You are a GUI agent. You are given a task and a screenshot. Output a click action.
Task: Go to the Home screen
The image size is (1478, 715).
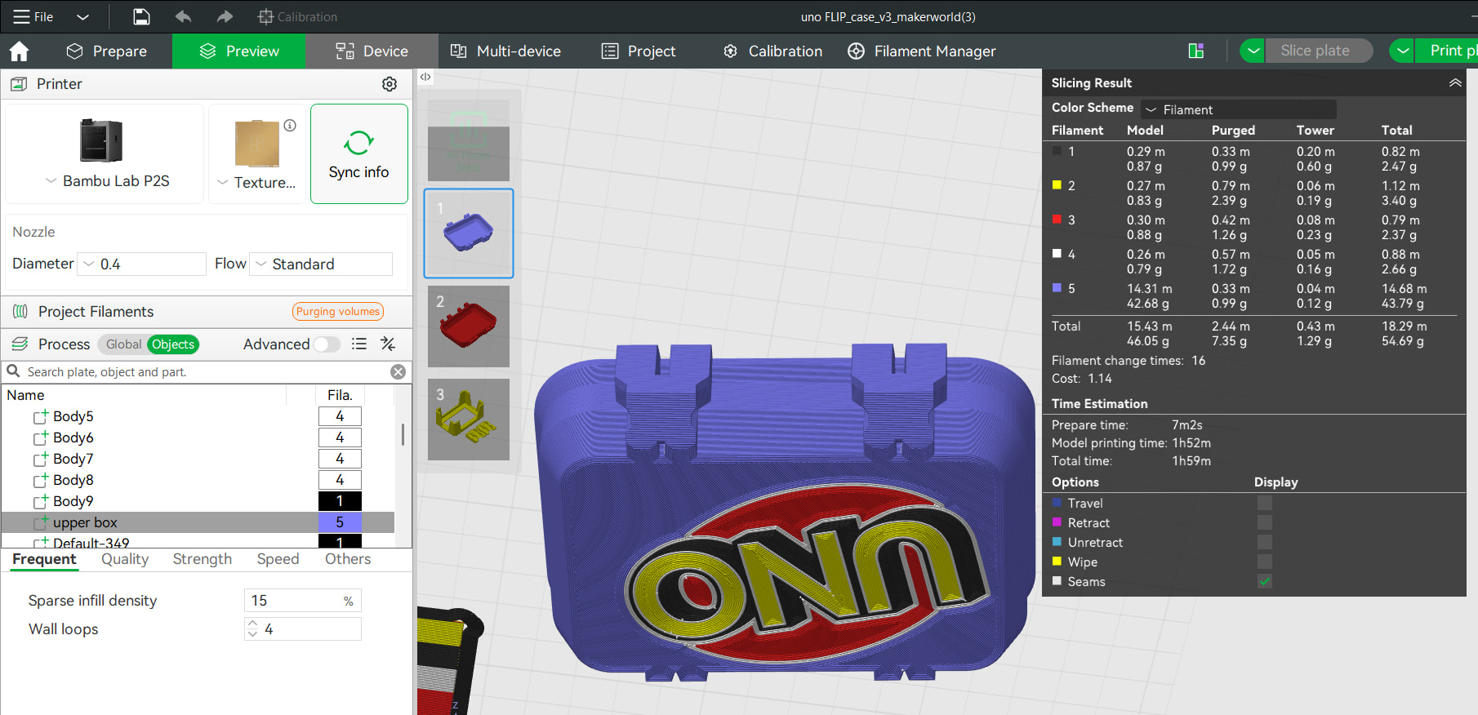[x=19, y=51]
